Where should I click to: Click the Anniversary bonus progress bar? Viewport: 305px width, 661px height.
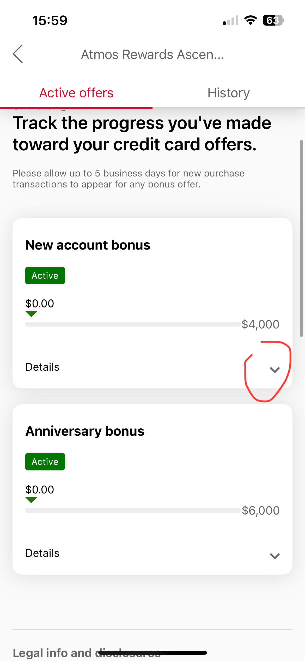click(133, 510)
